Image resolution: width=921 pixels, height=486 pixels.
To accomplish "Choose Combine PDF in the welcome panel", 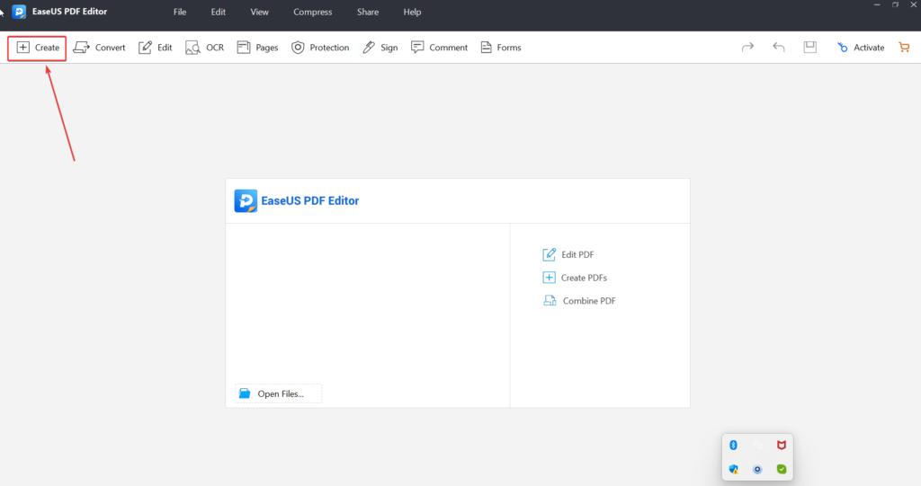I will tap(579, 301).
